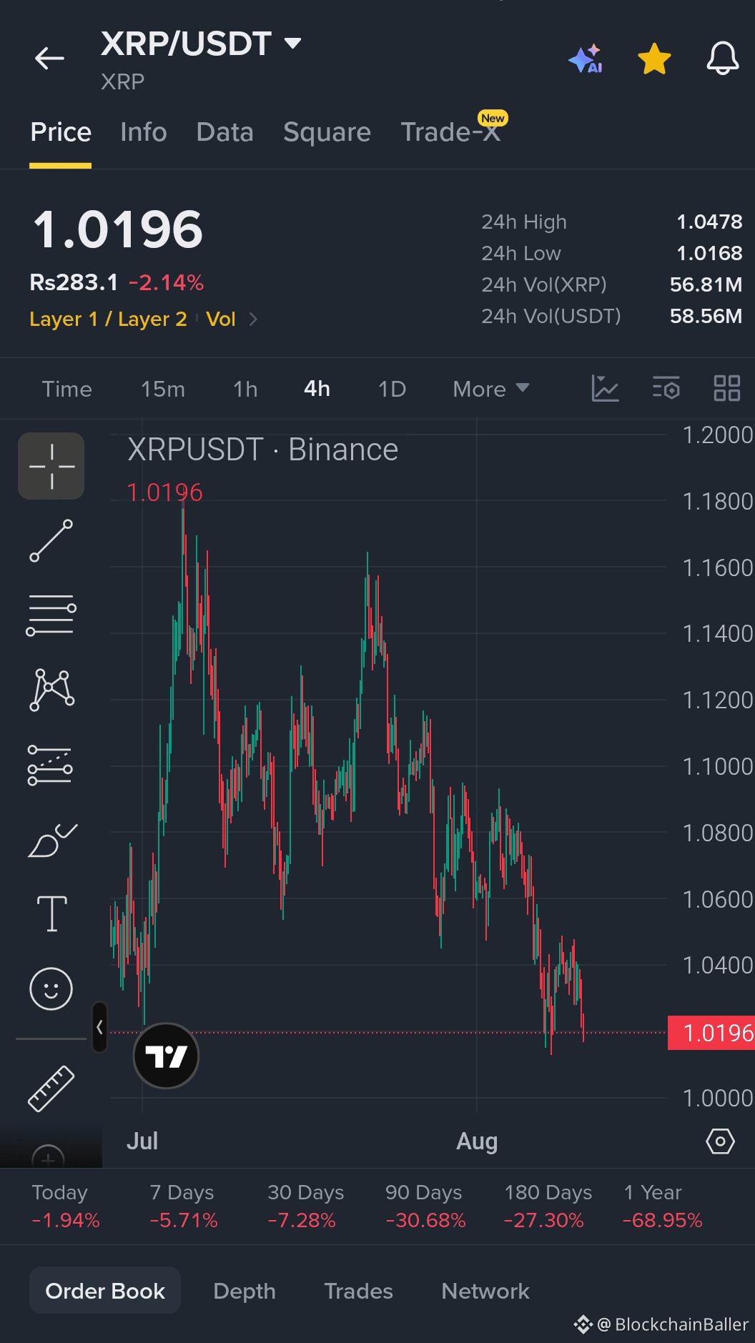
Task: Click the large 1.0196 last price
Action: coord(118,230)
